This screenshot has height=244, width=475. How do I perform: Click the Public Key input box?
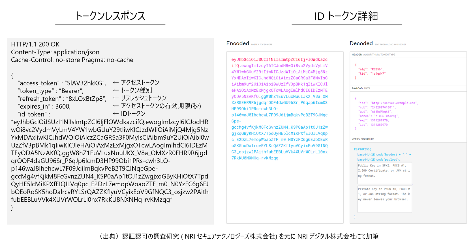tap(384, 173)
